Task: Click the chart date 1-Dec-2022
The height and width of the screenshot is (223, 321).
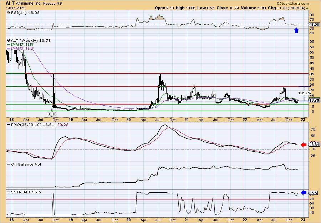Action: pos(16,8)
